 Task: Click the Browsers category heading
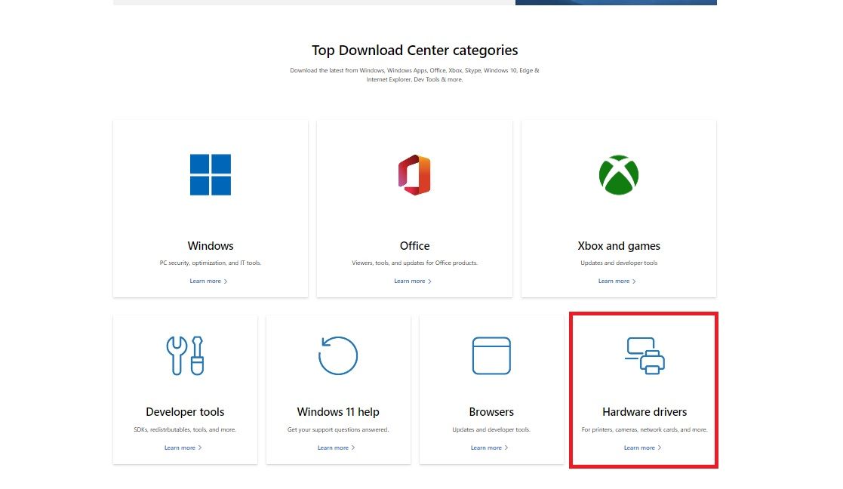491,412
